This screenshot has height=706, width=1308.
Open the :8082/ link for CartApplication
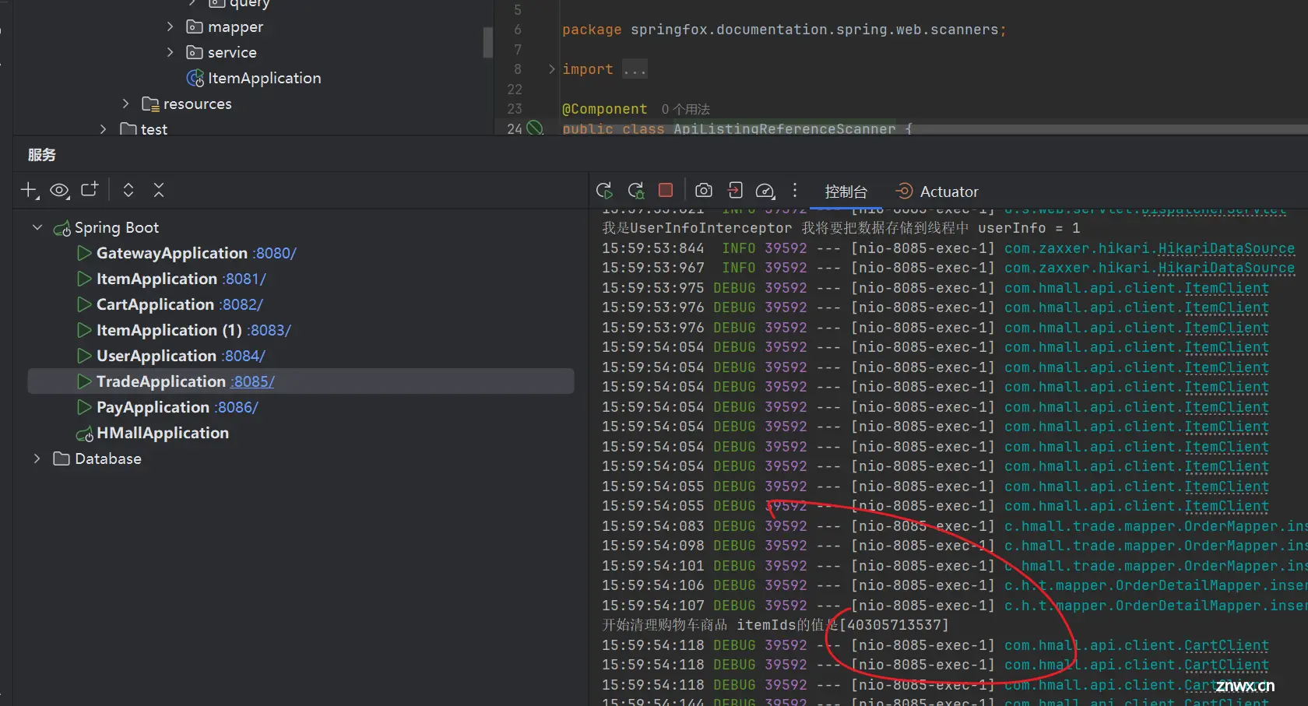point(241,304)
